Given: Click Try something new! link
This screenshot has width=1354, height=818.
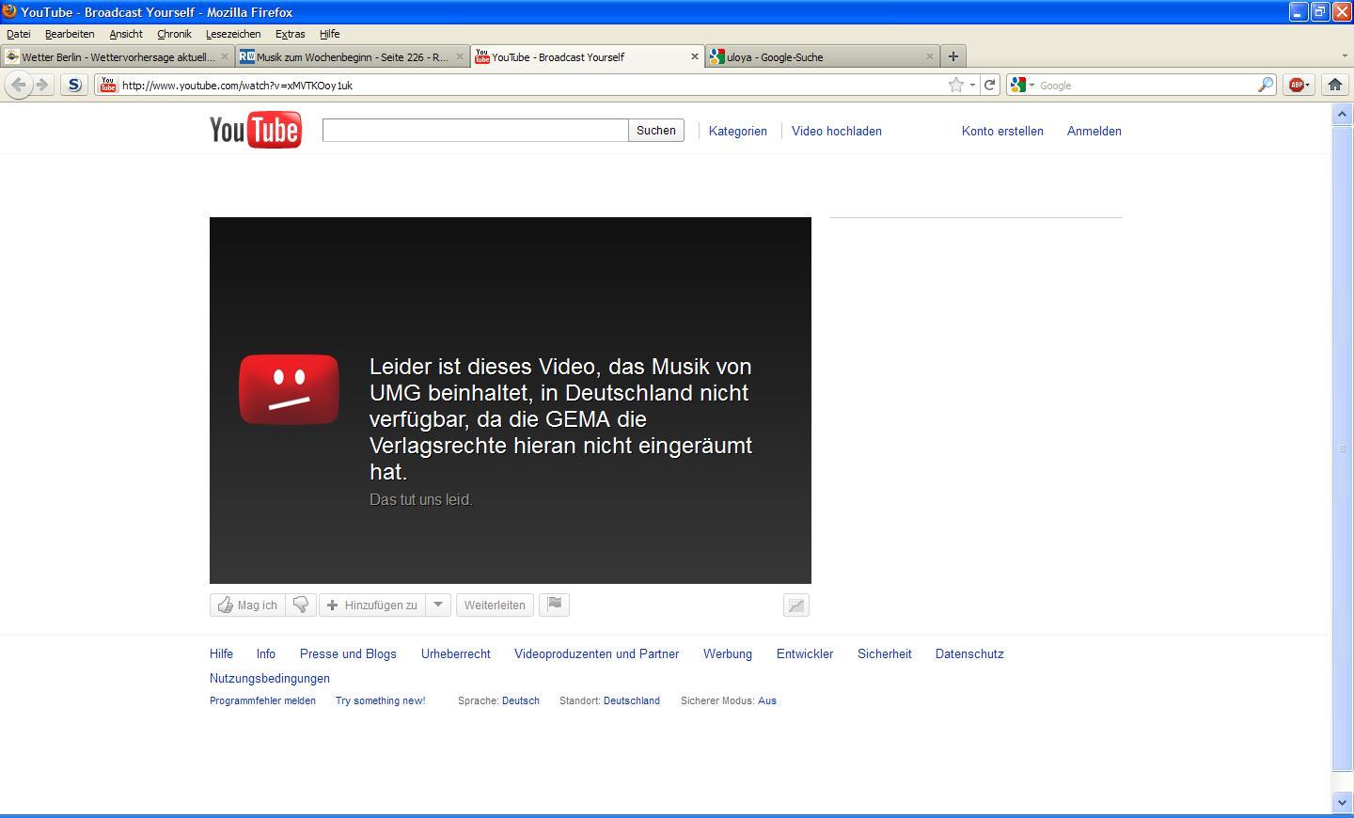Looking at the screenshot, I should [381, 700].
